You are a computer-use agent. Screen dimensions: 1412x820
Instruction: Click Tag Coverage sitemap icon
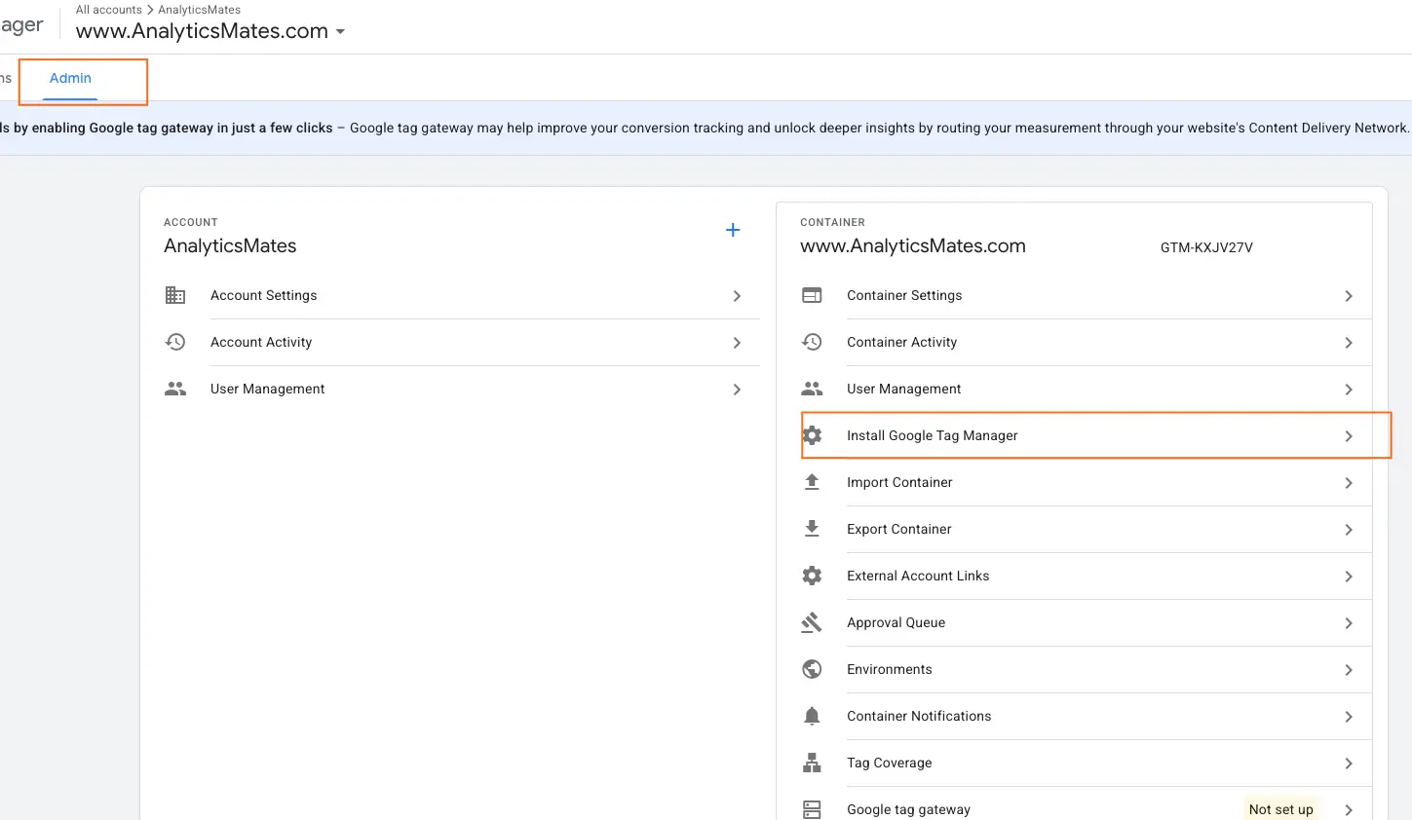click(x=812, y=763)
